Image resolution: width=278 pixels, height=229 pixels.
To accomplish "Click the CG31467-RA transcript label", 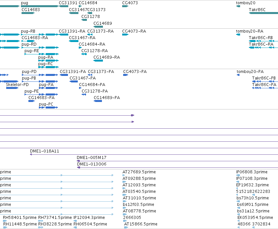I will pos(82,38).
